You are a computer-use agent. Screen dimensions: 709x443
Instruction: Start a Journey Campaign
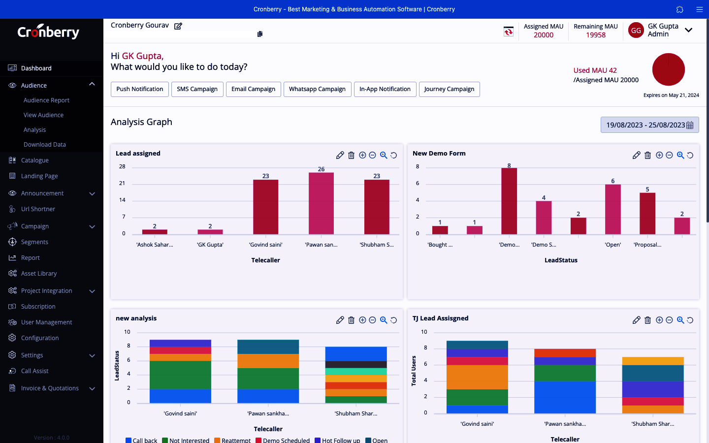click(449, 89)
